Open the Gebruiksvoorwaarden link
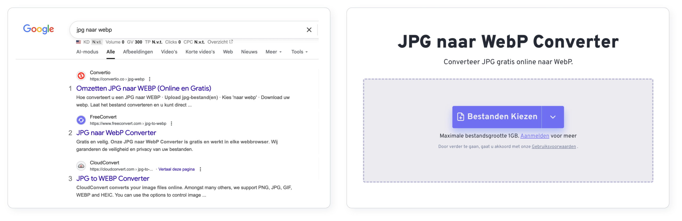 pos(554,147)
